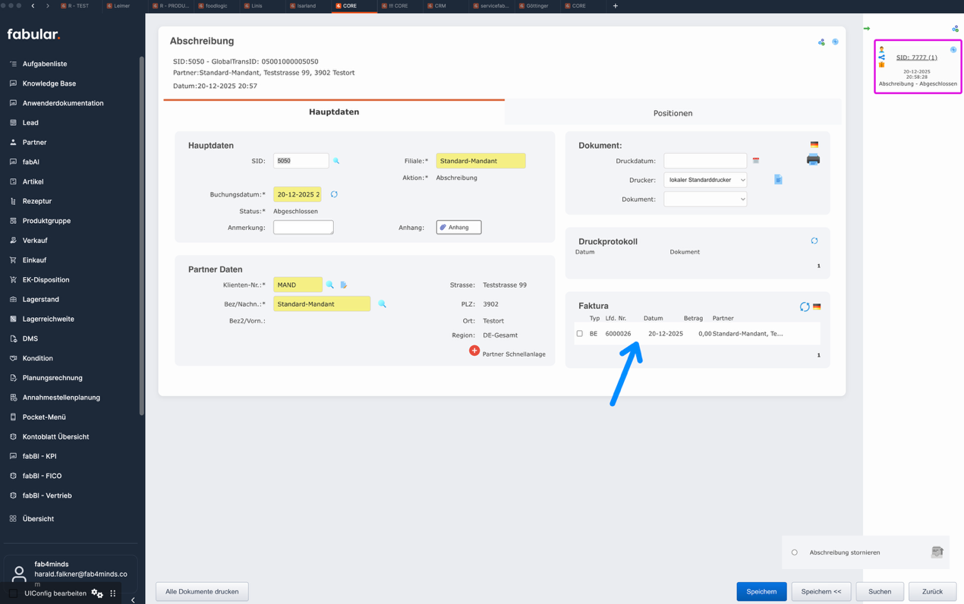
Task: Click the edit partner icon beside Klienten-Nr.
Action: (344, 285)
